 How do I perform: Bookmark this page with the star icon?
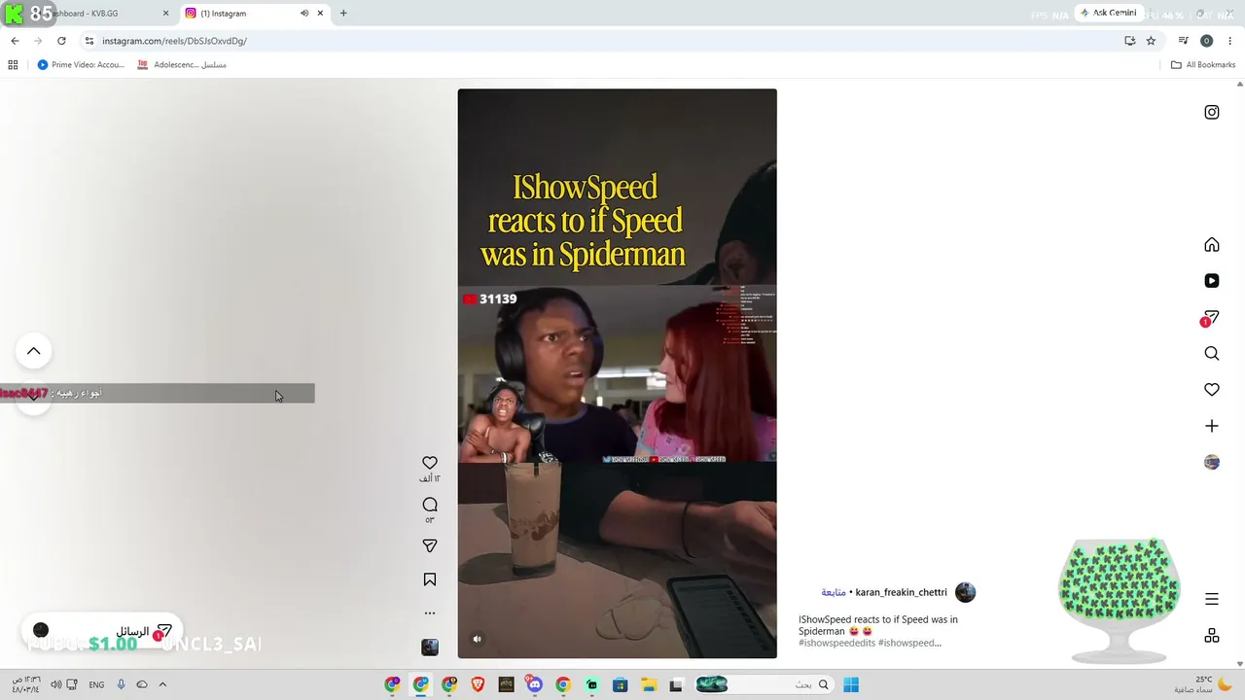click(x=1151, y=41)
